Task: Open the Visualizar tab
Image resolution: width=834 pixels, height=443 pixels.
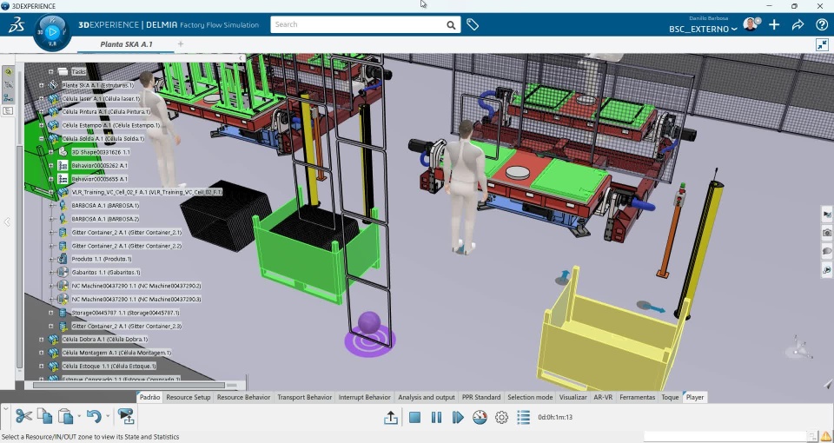Action: [573, 397]
